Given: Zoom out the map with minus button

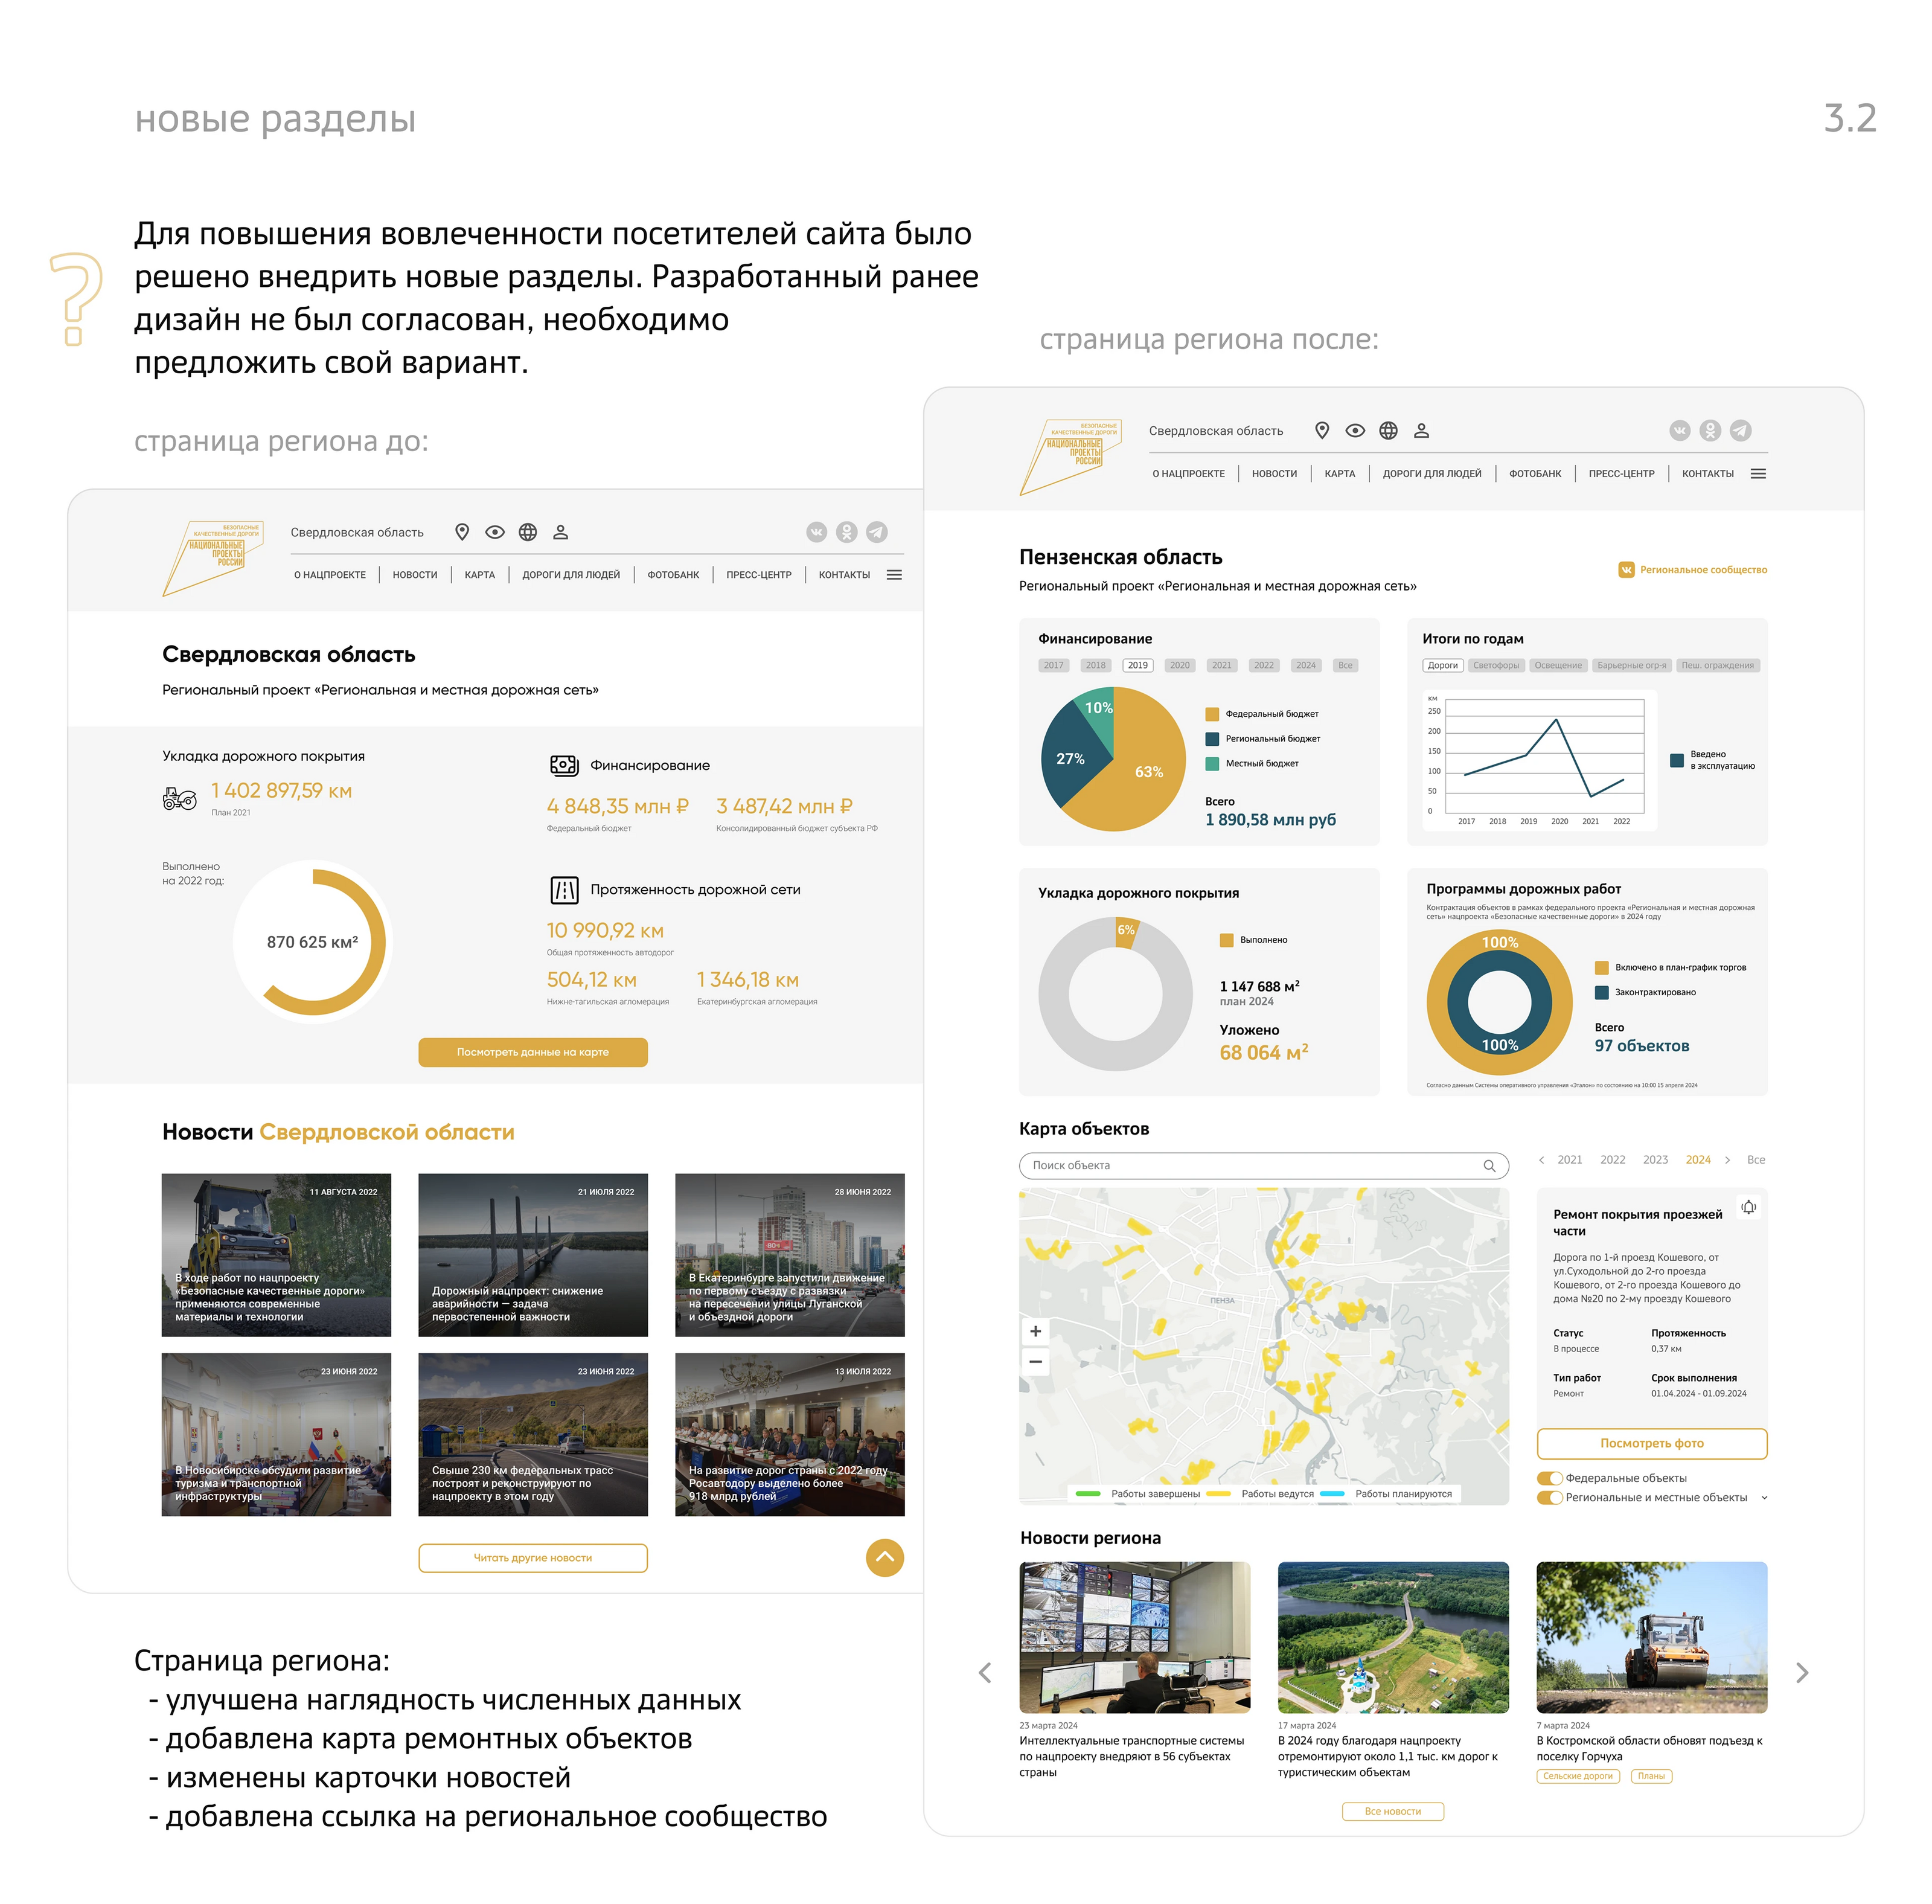Looking at the screenshot, I should click(x=1035, y=1362).
